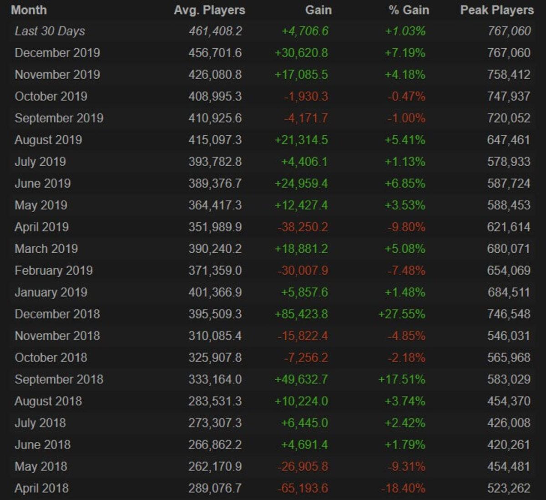The image size is (546, 500).
Task: Click the -18.40% value in April 2018 row
Action: (403, 488)
